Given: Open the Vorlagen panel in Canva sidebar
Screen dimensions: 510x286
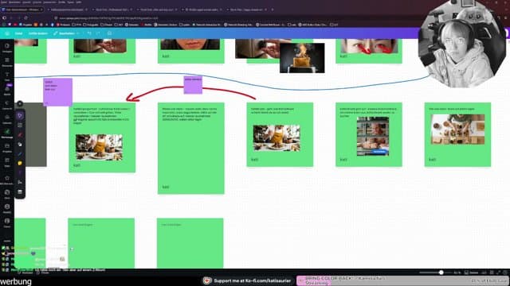Looking at the screenshot, I should tap(7, 48).
